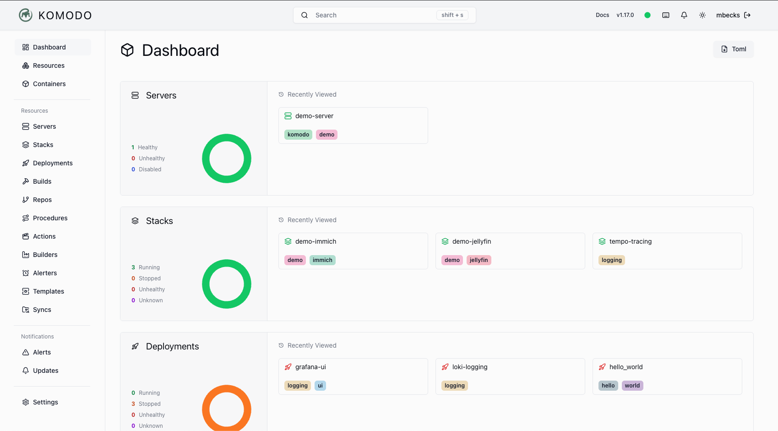Open the Alerters page
778x431 pixels.
(x=45, y=273)
